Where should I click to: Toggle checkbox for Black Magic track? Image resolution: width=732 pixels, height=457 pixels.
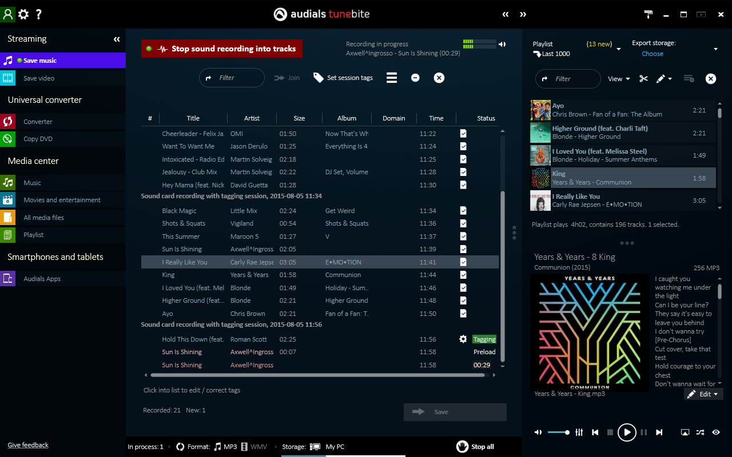pos(463,211)
